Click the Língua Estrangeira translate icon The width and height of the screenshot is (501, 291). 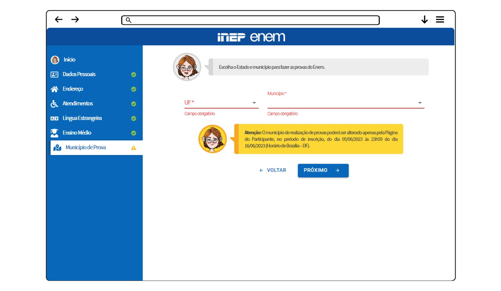click(54, 118)
